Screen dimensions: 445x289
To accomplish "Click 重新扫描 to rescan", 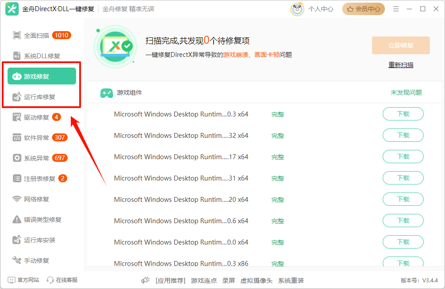I will (x=400, y=64).
